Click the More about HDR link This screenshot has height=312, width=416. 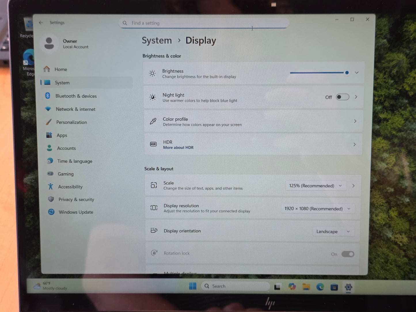click(178, 147)
